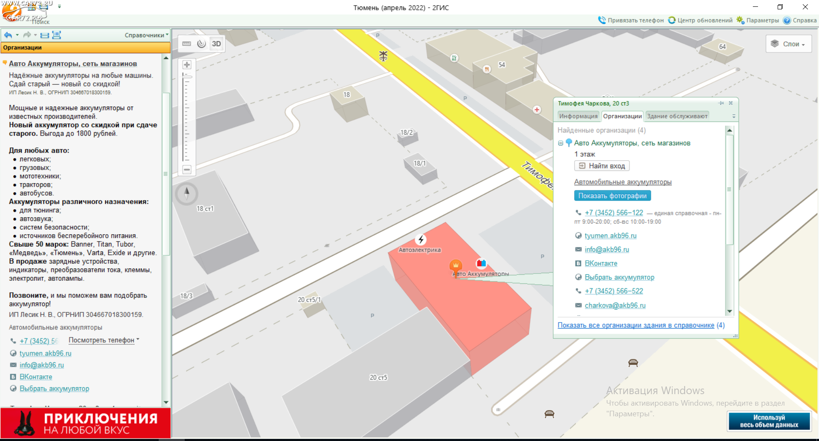Click the building 18/1 on map
Viewport: 819px width, 441px height.
click(420, 167)
